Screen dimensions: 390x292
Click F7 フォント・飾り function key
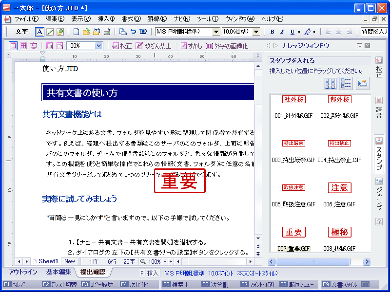[258, 285]
